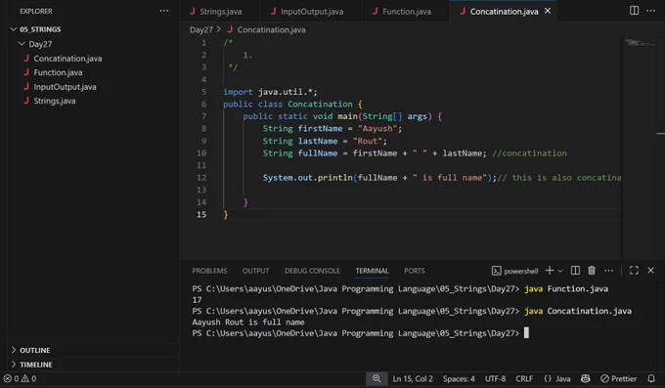
Task: Click the Copilot status icon
Action: pos(585,378)
